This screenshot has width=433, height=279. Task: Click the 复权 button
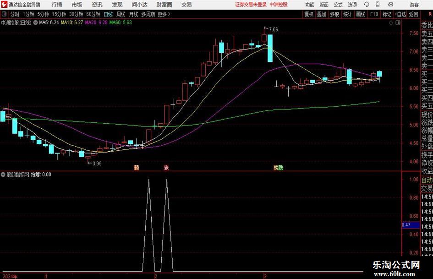(x=309, y=14)
